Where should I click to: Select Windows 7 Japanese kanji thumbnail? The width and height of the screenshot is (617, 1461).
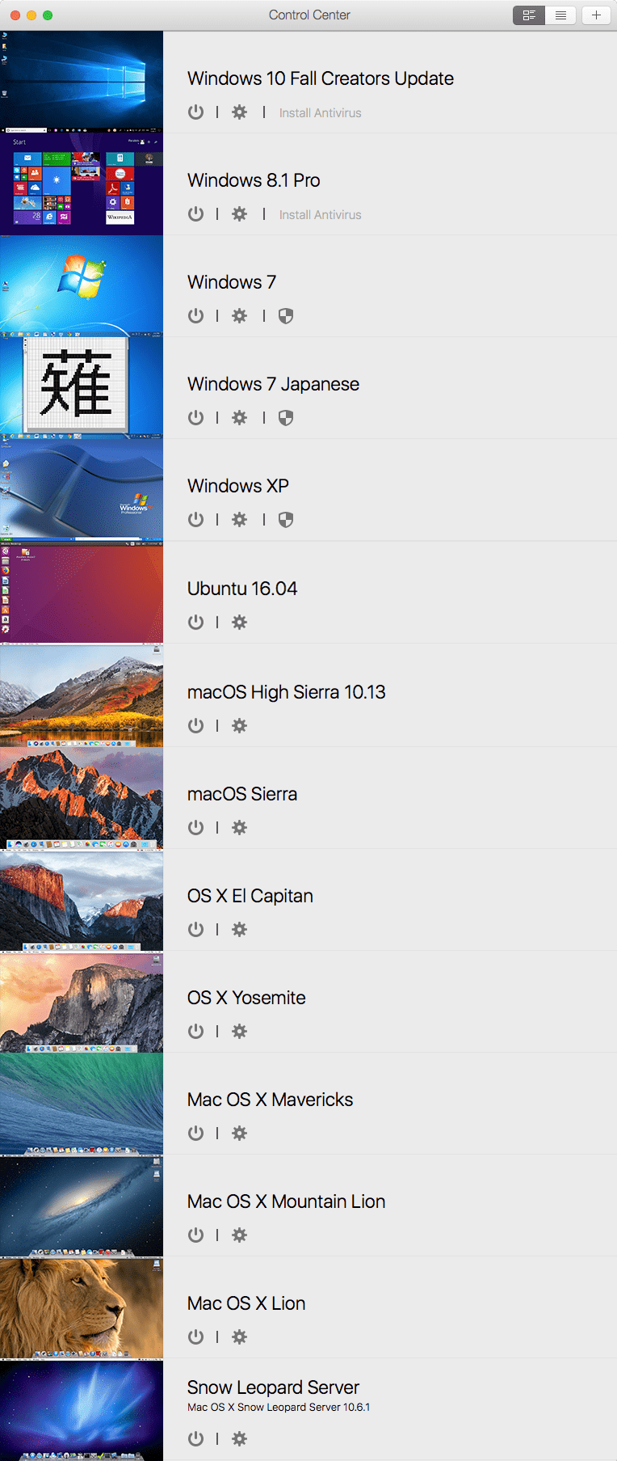tap(82, 388)
